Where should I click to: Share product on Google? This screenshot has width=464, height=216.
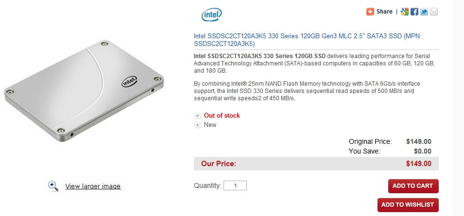(x=405, y=12)
